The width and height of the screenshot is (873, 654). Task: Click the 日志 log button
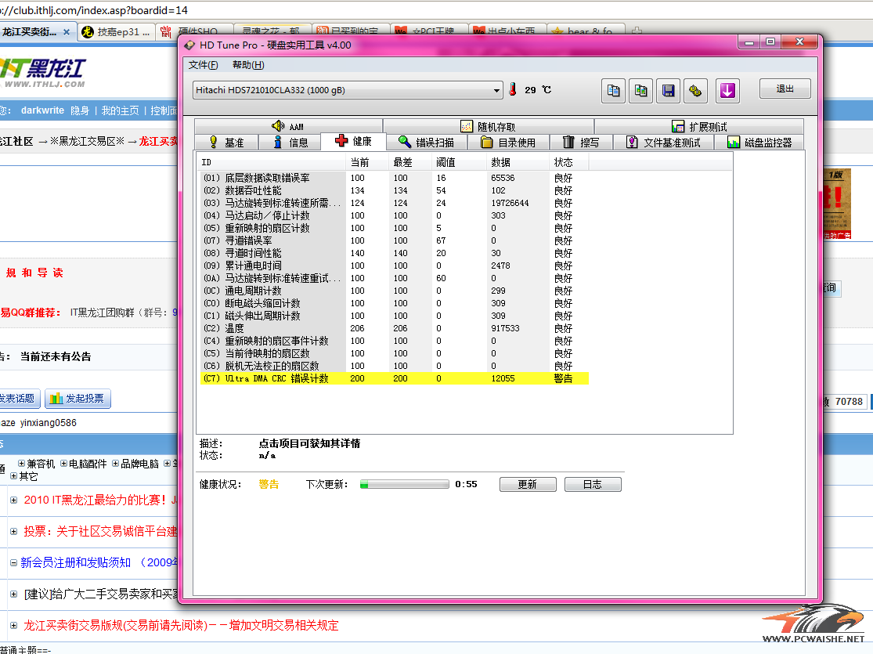click(x=593, y=485)
